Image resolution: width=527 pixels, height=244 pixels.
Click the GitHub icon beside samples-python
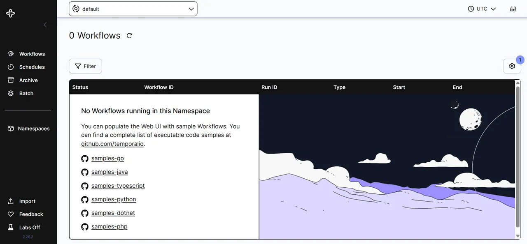click(x=85, y=200)
